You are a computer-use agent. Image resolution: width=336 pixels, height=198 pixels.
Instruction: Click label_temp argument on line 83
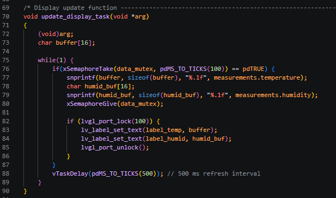coord(163,130)
